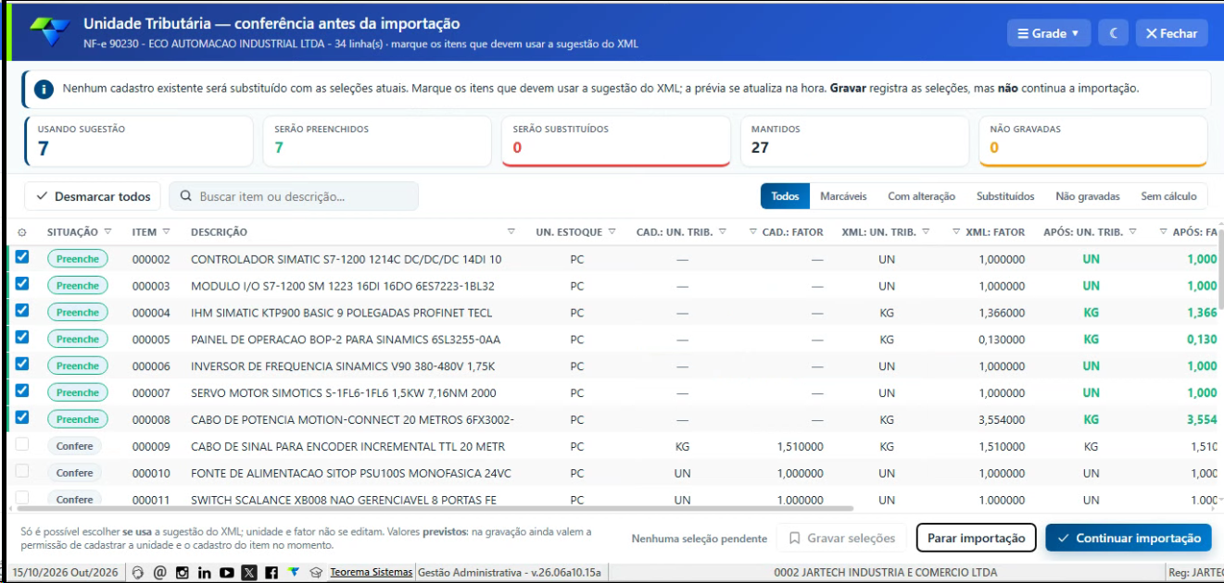Click the graduation cap icon in status bar

coord(315,573)
